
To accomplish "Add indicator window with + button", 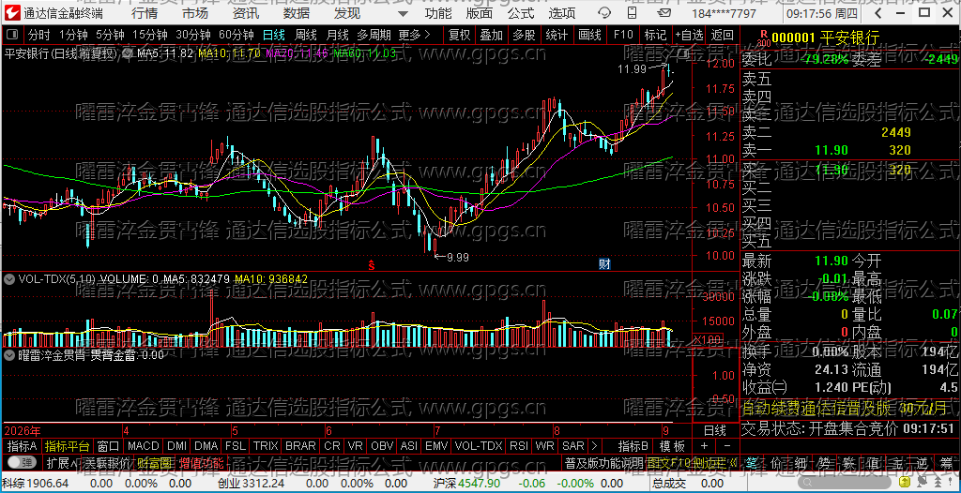I will pyautogui.click(x=704, y=445).
